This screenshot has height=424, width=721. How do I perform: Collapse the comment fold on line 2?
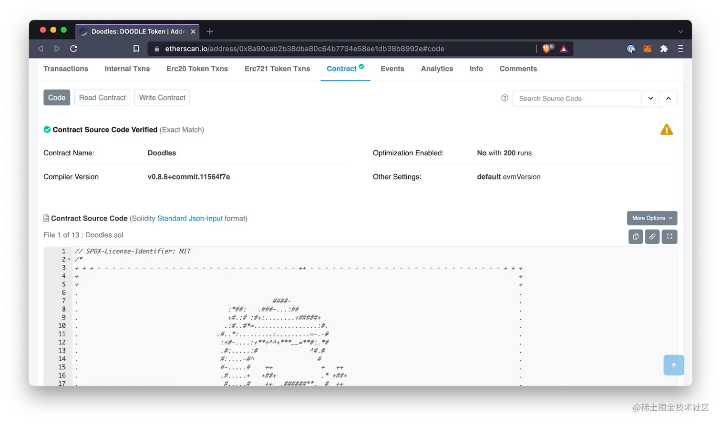click(69, 260)
